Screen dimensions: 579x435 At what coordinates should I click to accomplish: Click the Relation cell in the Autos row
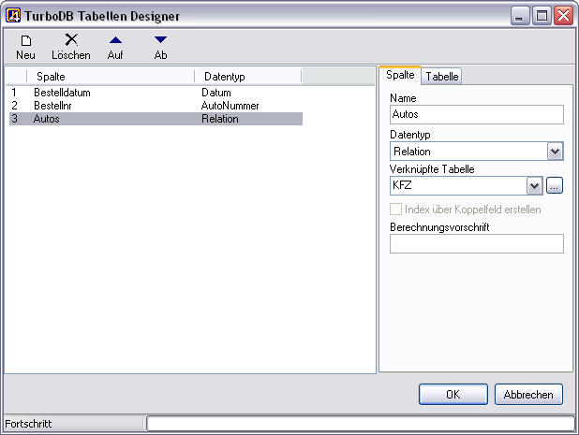point(220,119)
